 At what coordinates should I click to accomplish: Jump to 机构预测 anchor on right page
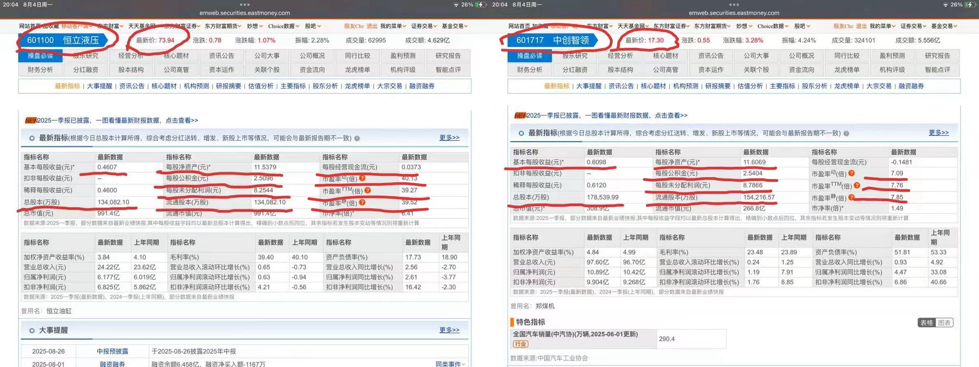tap(686, 86)
